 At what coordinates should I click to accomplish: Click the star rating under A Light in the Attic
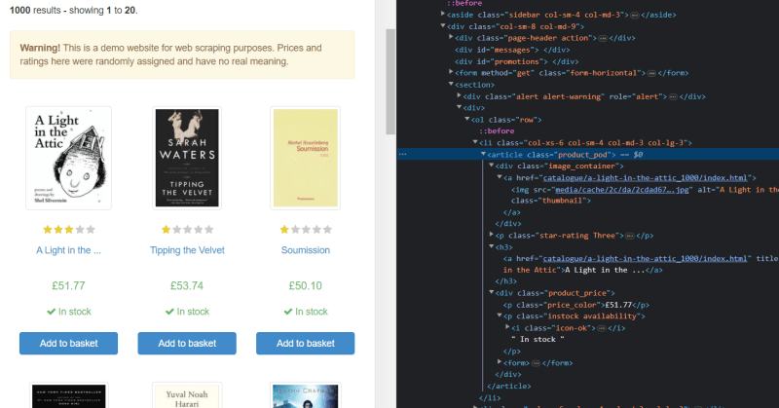[68, 230]
